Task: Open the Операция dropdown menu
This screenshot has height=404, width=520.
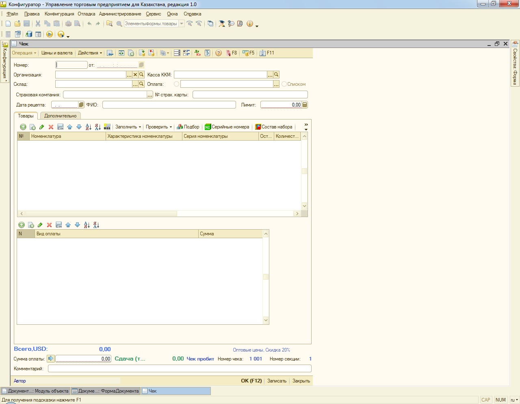Action: [24, 53]
